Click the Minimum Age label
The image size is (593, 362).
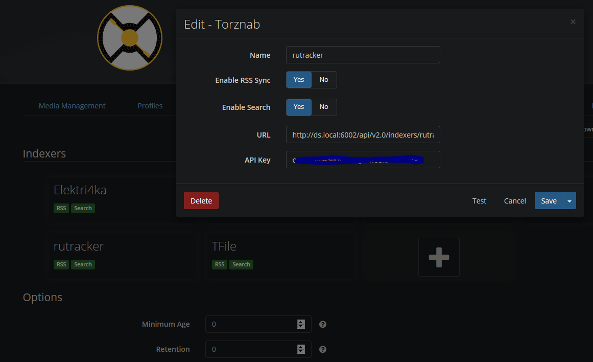[165, 324]
